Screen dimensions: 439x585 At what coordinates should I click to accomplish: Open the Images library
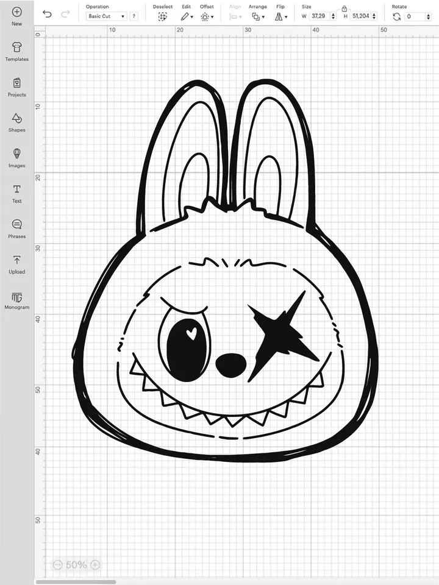[16, 154]
